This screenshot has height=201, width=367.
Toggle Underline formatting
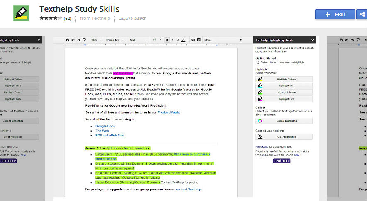click(177, 40)
